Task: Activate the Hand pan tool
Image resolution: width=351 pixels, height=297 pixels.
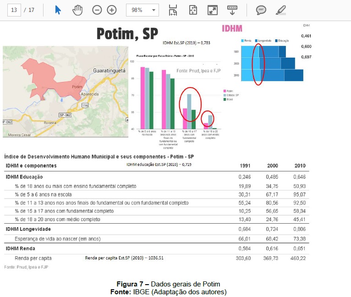Action: [x=77, y=10]
